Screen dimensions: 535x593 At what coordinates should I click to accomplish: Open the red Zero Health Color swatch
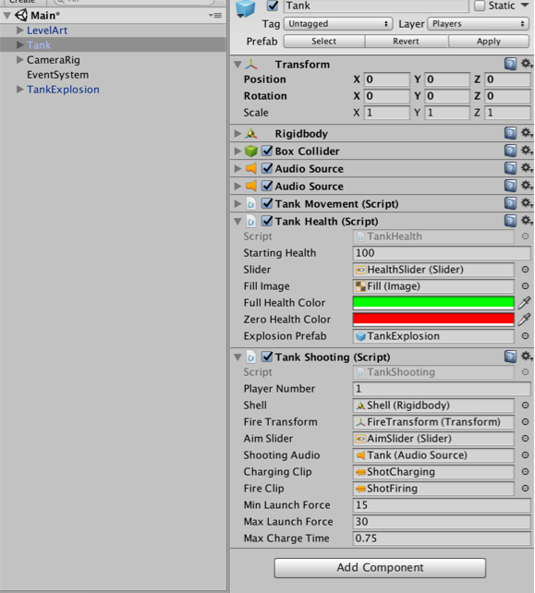point(433,320)
